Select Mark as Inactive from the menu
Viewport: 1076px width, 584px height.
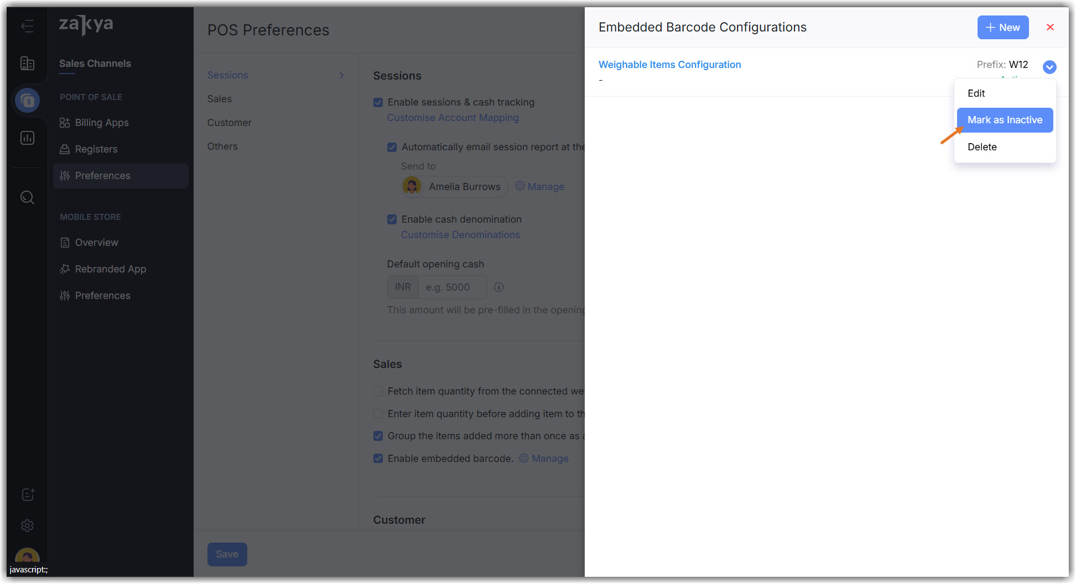[x=1004, y=120]
